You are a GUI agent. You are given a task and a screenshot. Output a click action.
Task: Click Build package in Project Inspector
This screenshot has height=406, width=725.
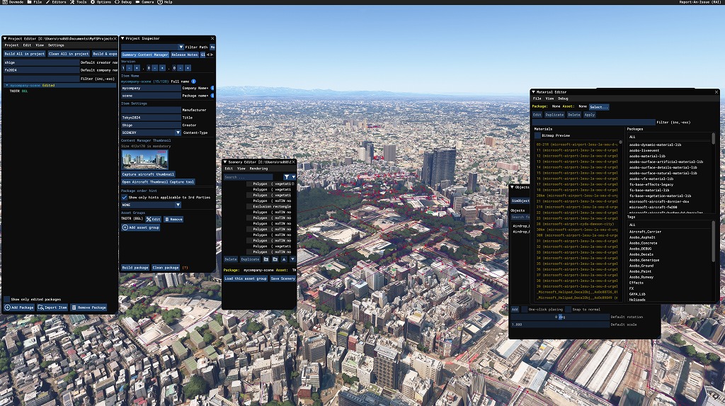tap(135, 268)
